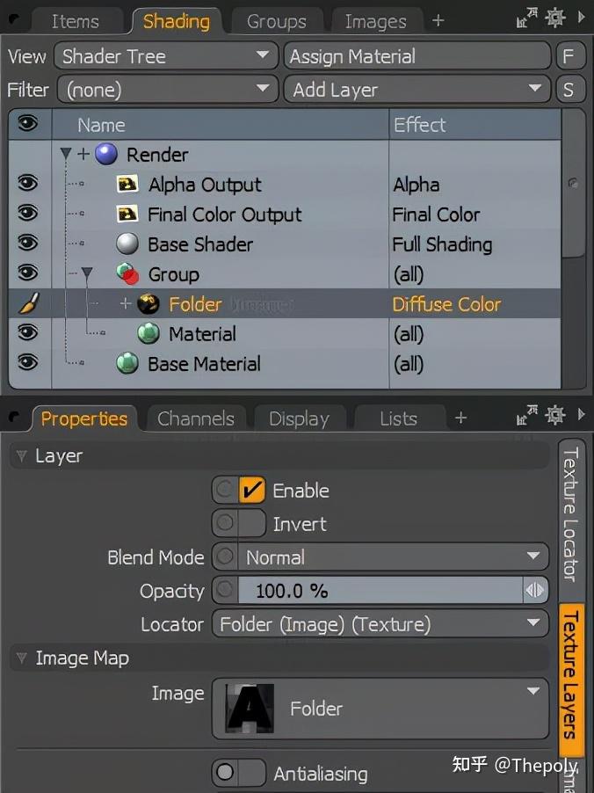
Task: Click the Base Shader sphere icon
Action: click(x=128, y=244)
